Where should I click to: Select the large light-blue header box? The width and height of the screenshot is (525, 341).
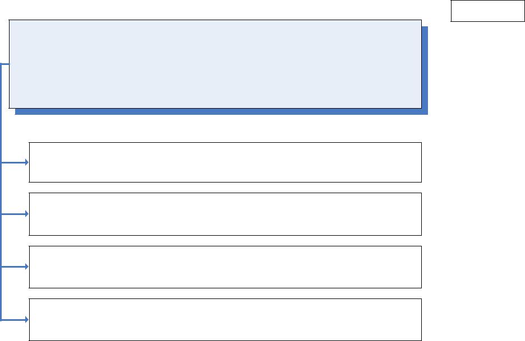[215, 64]
